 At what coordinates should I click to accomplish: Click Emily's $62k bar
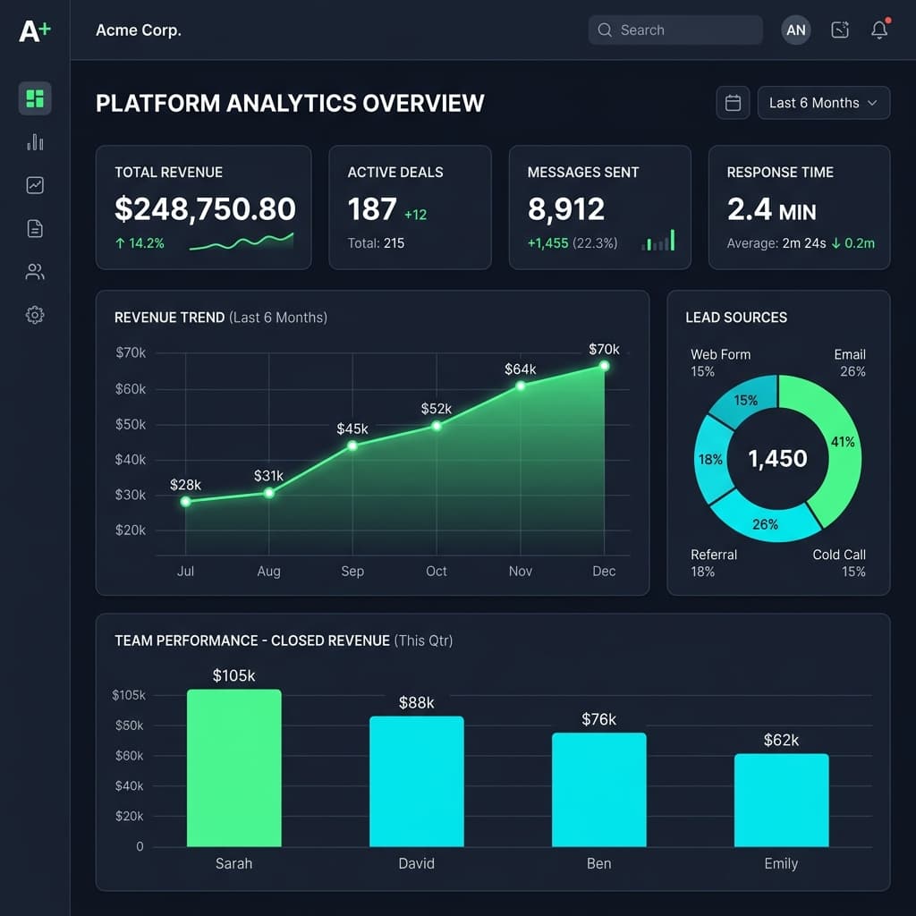781,800
